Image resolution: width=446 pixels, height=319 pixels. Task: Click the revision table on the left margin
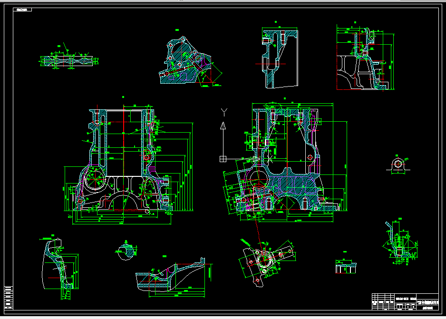tap(9, 298)
